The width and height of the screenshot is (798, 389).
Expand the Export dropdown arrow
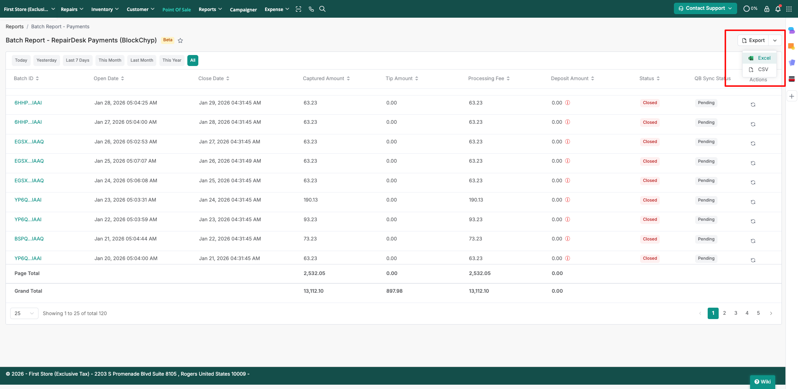(x=775, y=40)
